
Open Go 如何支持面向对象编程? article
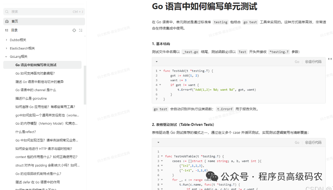coord(35,74)
